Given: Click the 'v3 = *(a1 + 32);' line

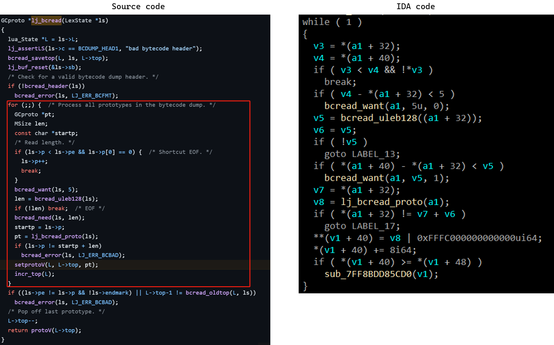Looking at the screenshot, I should click(x=357, y=46).
